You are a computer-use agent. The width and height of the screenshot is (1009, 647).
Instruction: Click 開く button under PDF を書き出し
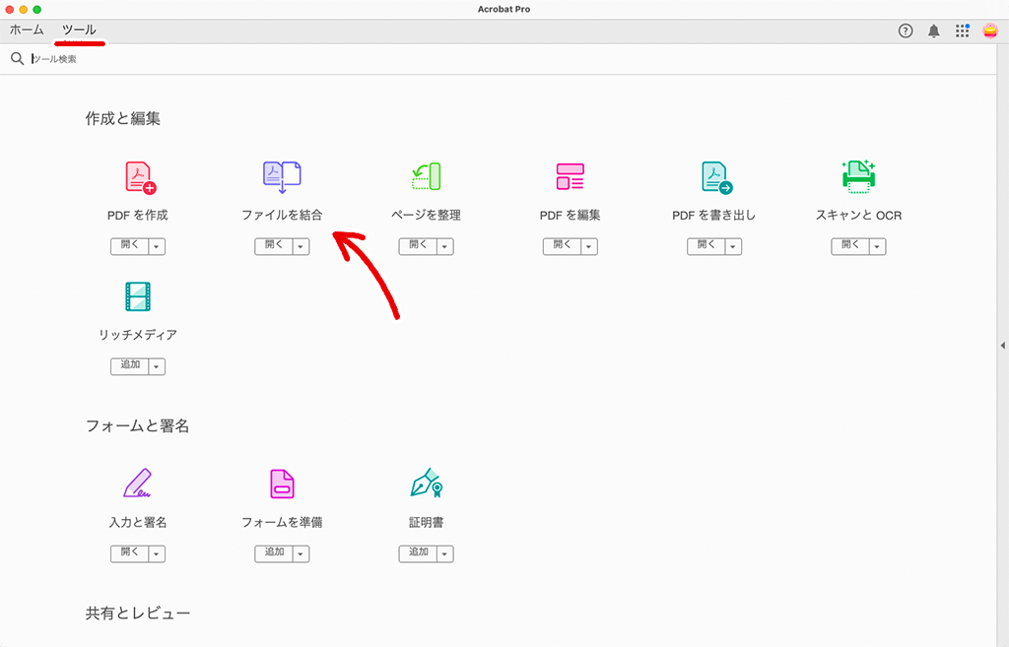click(x=706, y=246)
